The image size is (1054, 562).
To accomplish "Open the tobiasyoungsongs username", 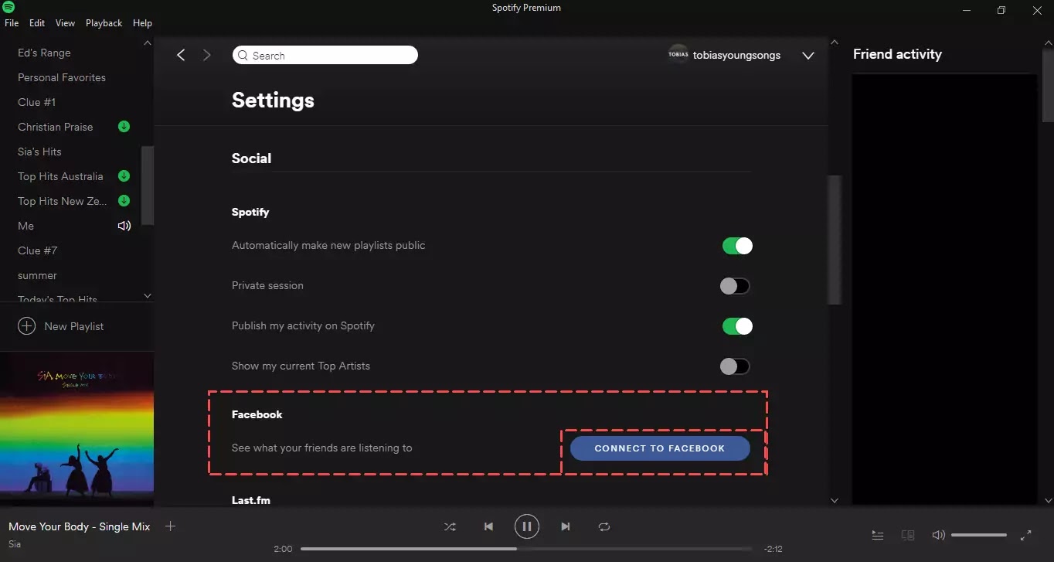I will click(x=736, y=56).
